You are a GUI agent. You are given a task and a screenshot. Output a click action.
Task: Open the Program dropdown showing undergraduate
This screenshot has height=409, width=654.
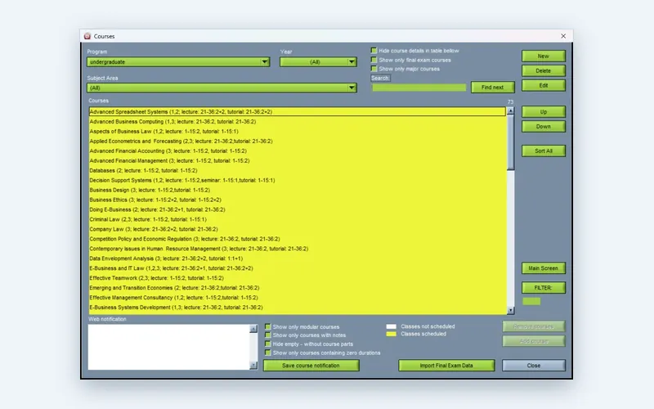click(x=178, y=62)
